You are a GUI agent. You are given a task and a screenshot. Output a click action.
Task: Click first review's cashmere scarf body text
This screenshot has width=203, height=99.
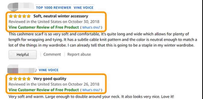[103, 40]
